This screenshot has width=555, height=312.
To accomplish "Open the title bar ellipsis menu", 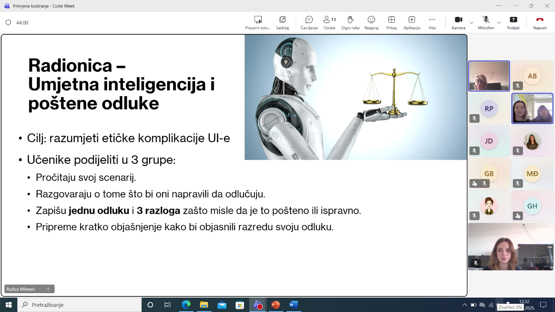I will [x=498, y=6].
